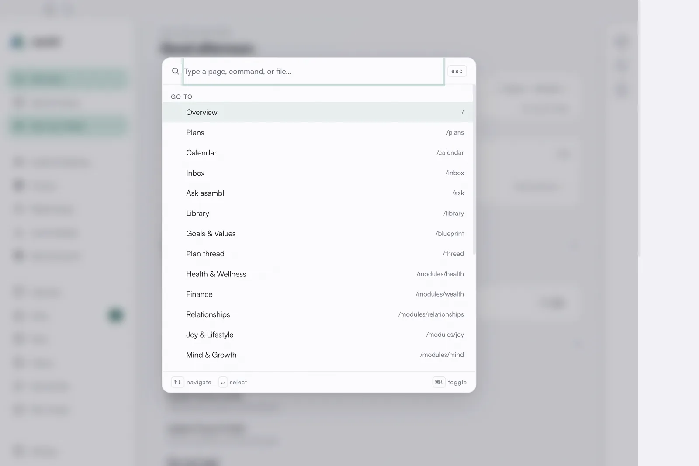
Task: Click the /modules/joy path text
Action: tap(445, 335)
